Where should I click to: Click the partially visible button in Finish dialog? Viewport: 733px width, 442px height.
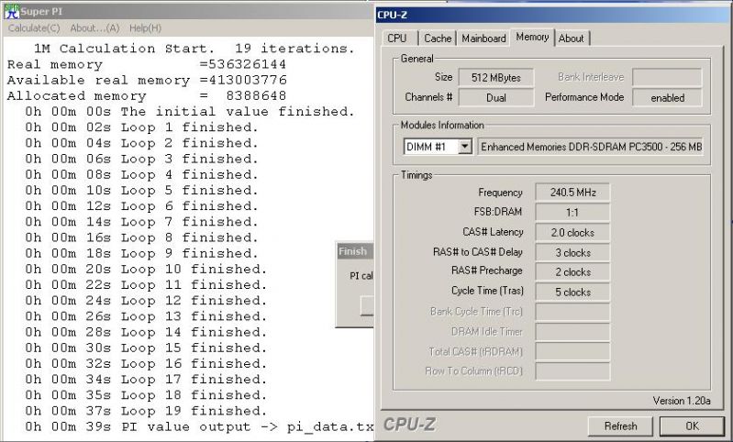point(367,306)
